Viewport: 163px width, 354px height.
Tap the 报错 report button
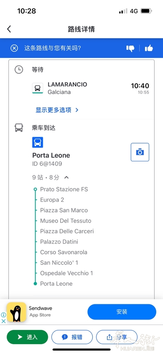point(72,337)
